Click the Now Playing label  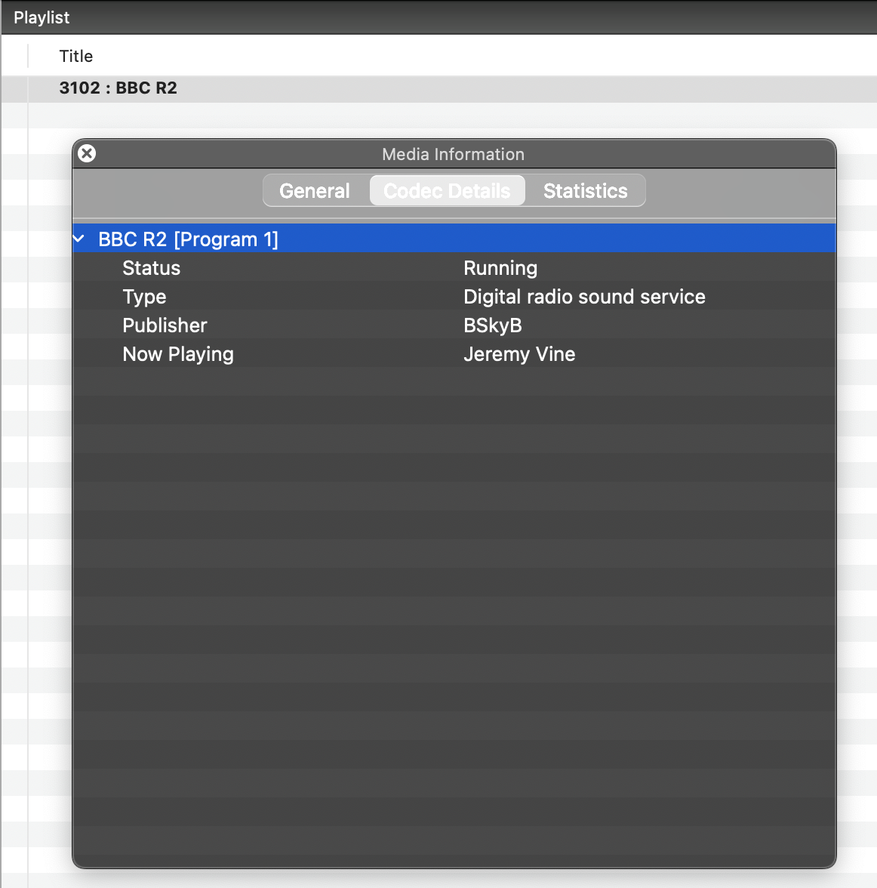(178, 355)
